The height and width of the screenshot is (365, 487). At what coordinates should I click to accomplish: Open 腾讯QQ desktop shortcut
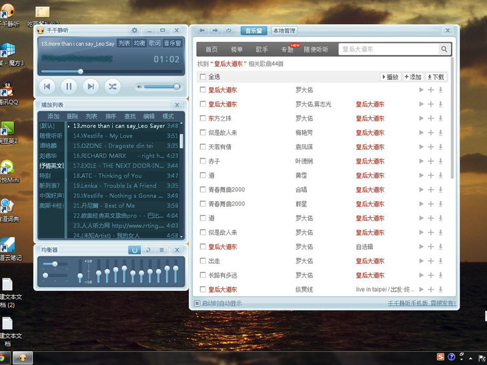[x=8, y=94]
